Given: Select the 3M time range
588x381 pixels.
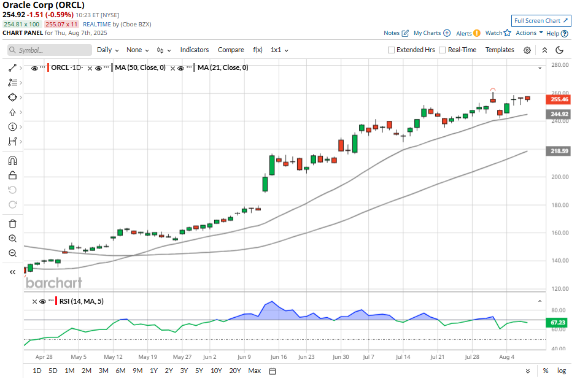Looking at the screenshot, I should (x=104, y=371).
